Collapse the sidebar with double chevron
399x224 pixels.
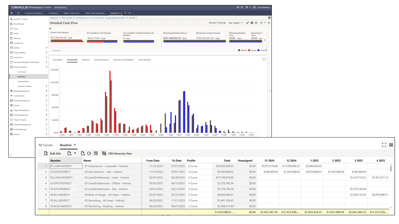11,155
